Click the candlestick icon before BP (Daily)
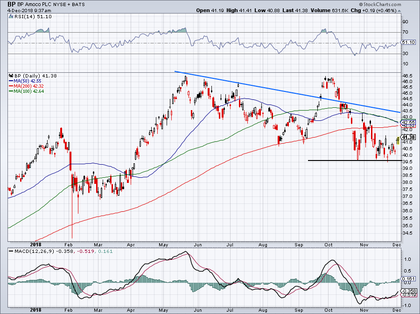Image resolution: width=420 pixels, height=314 pixels. [x=11, y=76]
